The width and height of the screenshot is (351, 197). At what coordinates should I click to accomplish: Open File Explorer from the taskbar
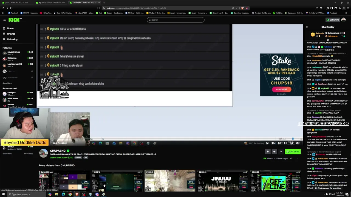[56, 194]
